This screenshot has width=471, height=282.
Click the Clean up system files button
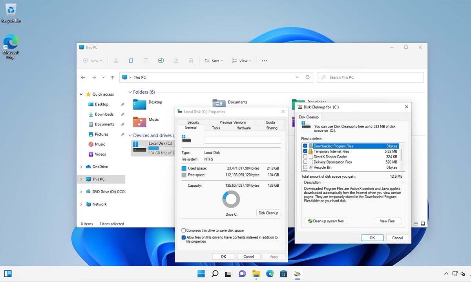pos(325,221)
